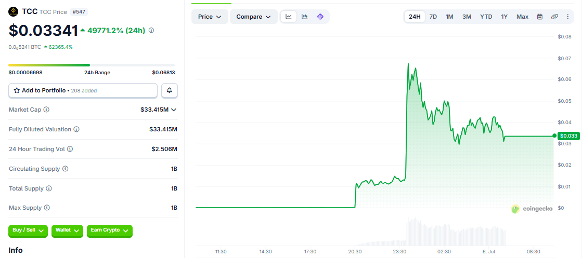Click the star icon in Add to Portfolio

tap(17, 90)
